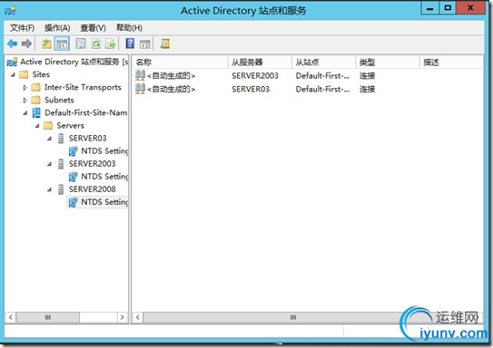Go back with the blue left arrow

point(13,43)
